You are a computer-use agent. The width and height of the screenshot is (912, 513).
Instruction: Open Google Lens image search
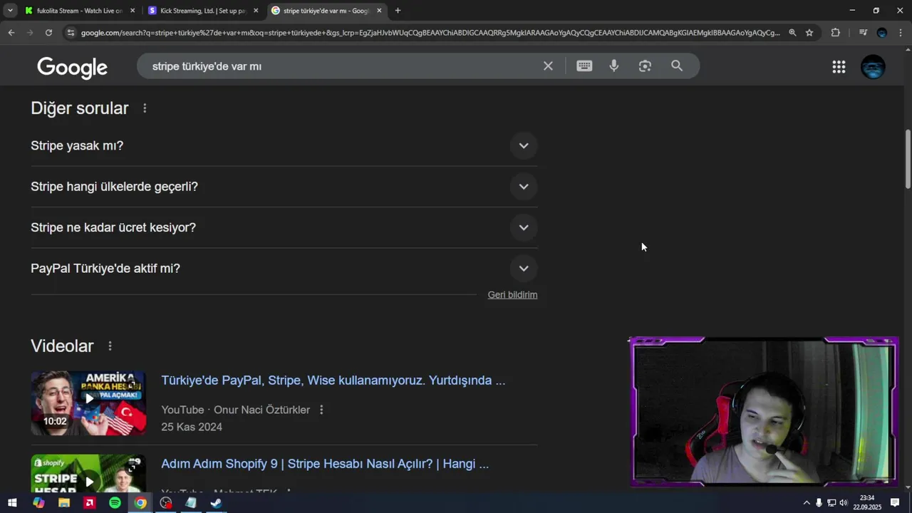click(x=645, y=66)
